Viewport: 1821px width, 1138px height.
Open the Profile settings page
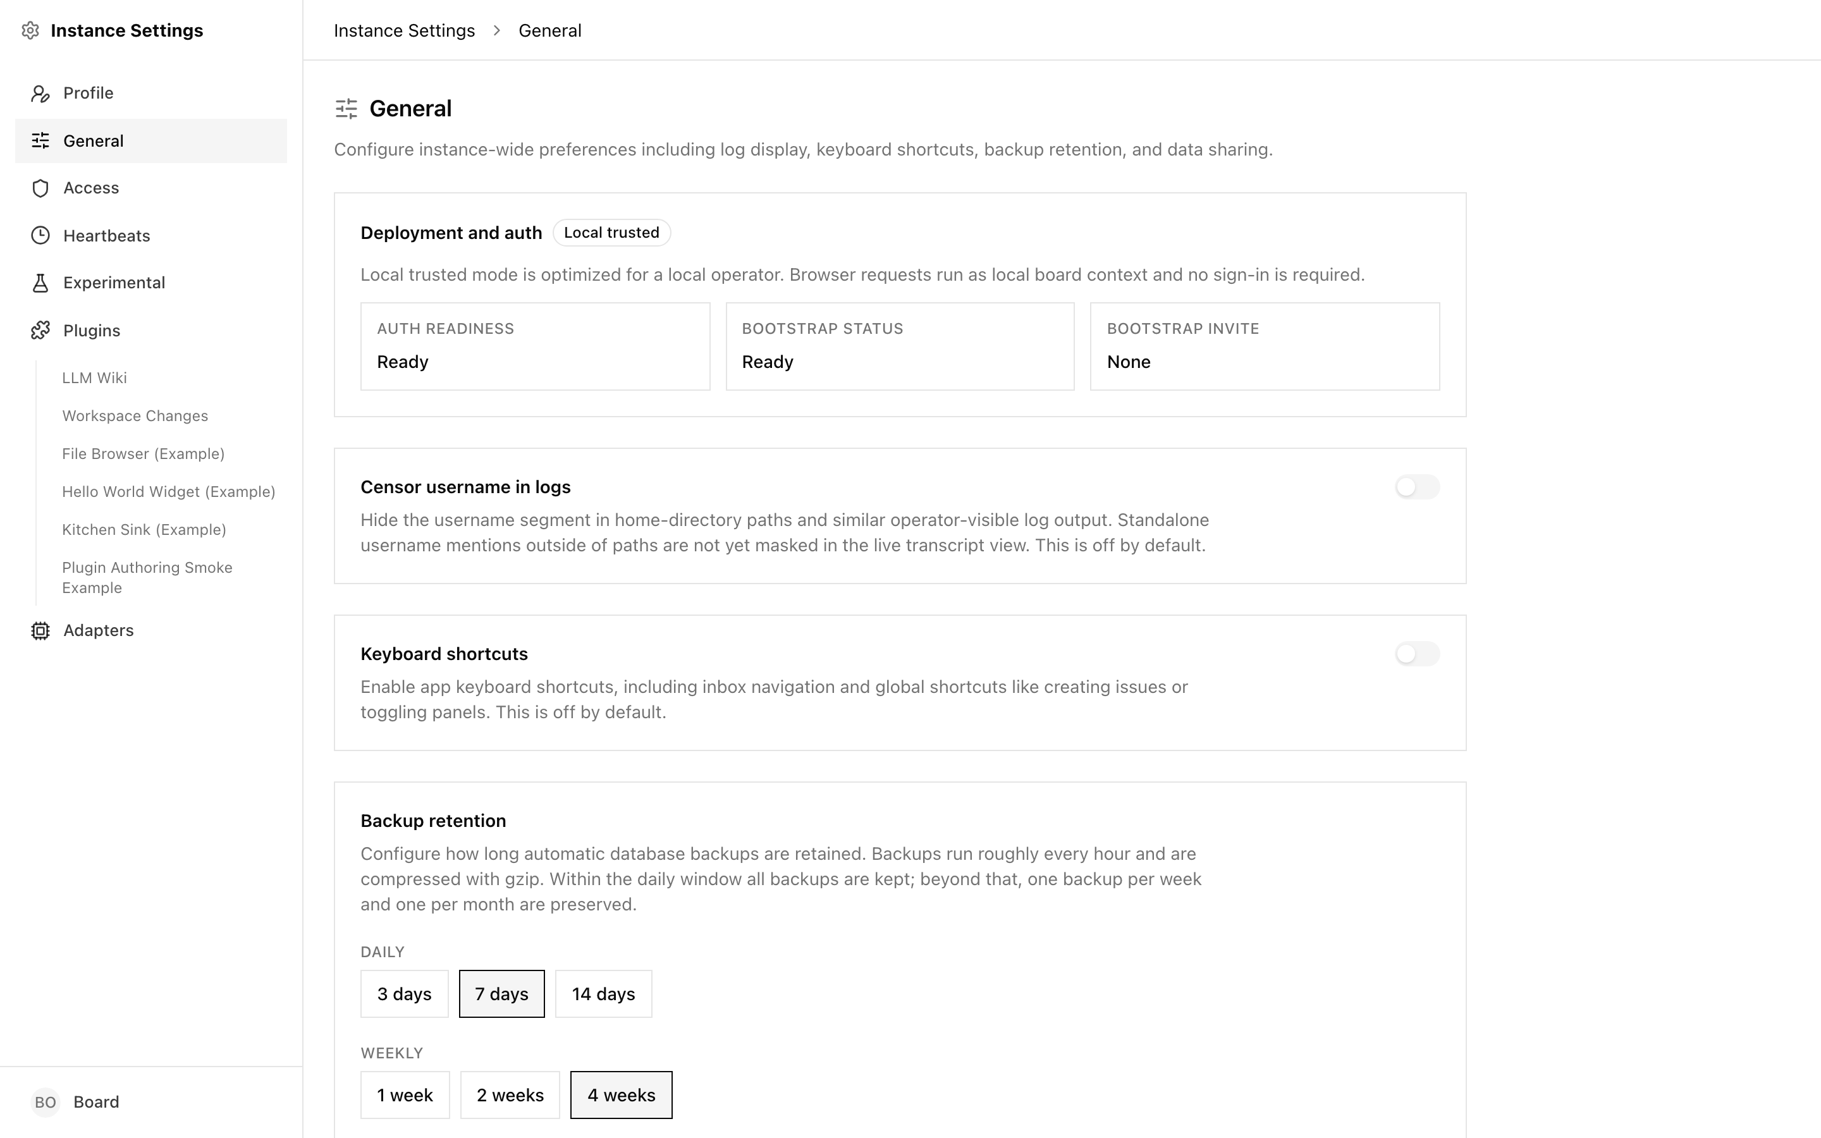[151, 94]
